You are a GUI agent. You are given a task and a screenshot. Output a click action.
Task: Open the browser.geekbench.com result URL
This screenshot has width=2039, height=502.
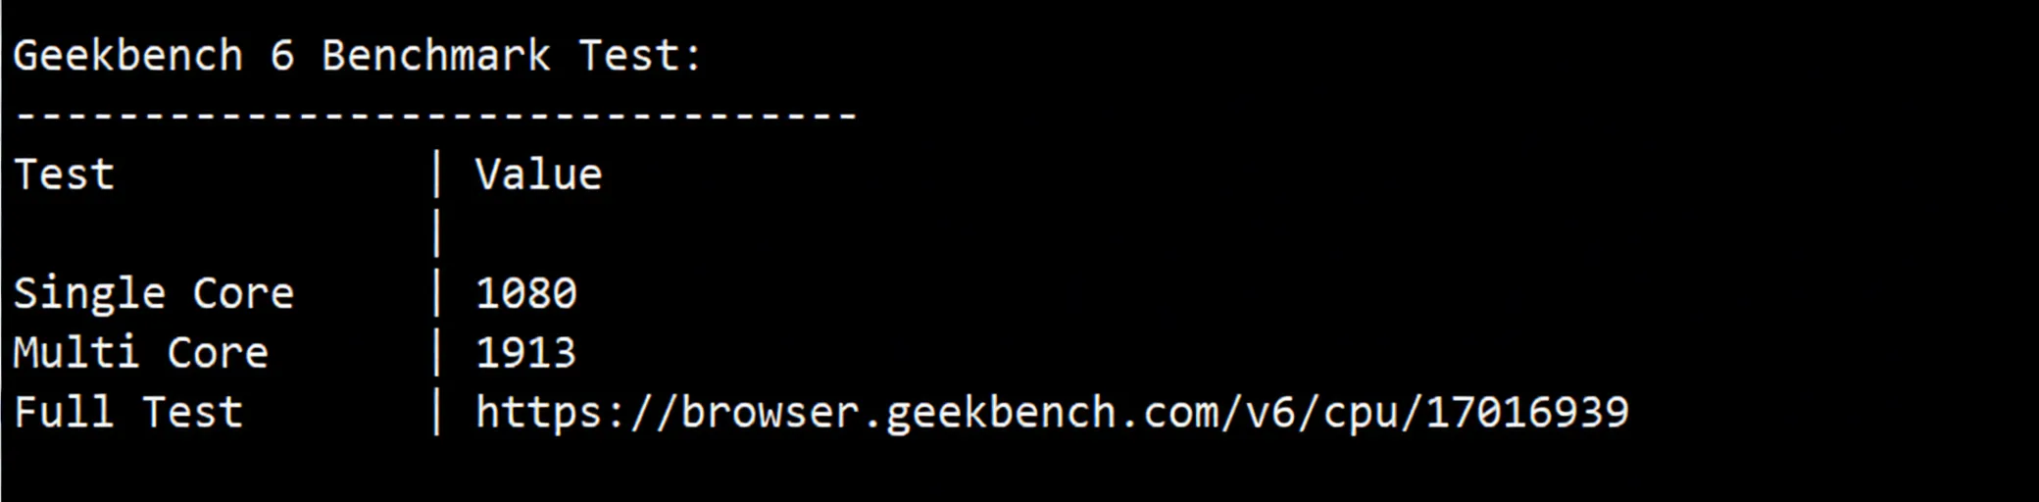[x=1052, y=413]
